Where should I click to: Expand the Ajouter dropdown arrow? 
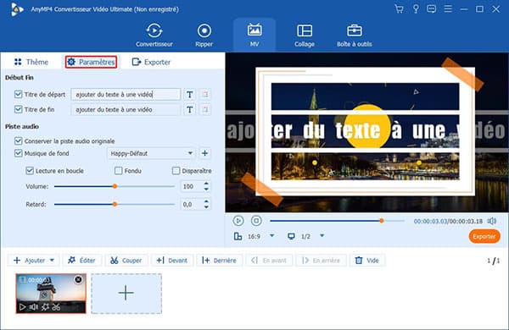(52, 260)
